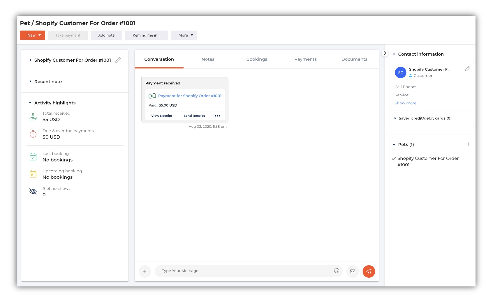Image resolution: width=493 pixels, height=301 pixels.
Task: Click the cash banknote icon in payment card
Action: tap(152, 96)
